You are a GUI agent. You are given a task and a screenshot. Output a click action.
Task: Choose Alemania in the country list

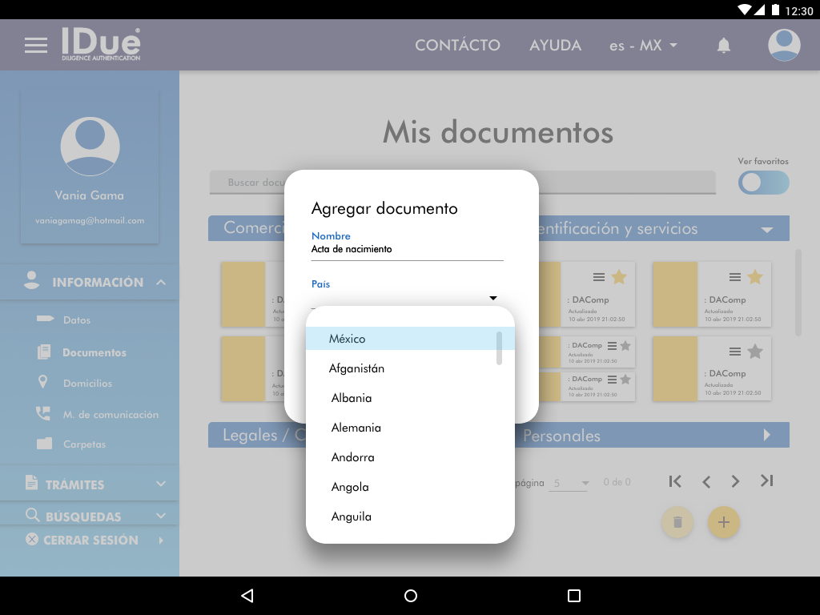tap(356, 428)
